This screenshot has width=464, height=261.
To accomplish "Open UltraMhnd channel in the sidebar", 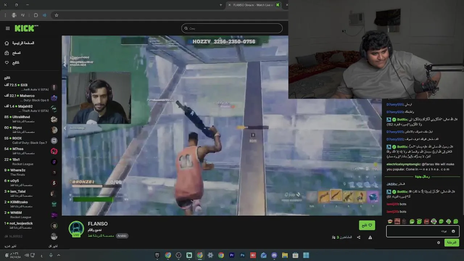I will pos(30,119).
